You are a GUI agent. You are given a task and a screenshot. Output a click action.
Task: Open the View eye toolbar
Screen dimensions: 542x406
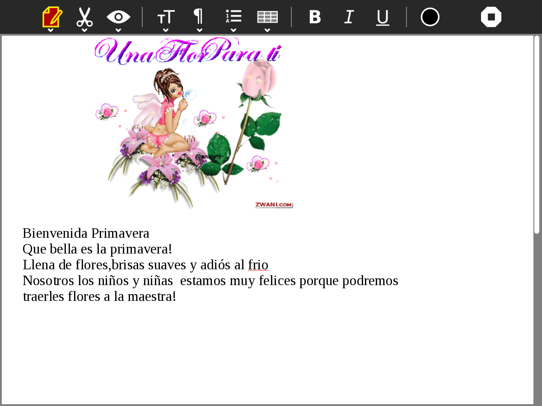(x=118, y=17)
